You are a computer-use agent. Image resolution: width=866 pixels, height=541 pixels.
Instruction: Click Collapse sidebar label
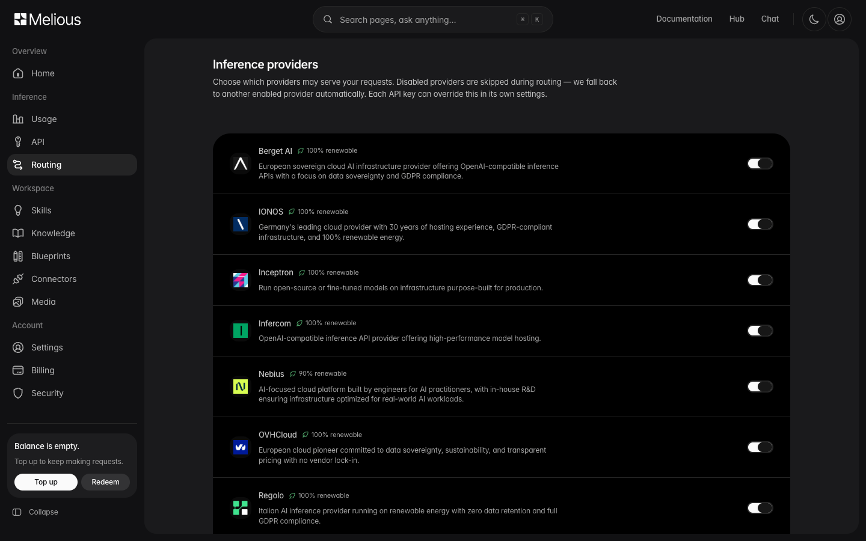tap(43, 512)
